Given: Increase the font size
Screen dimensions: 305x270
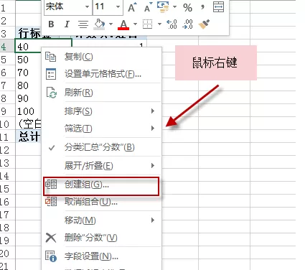Looking at the screenshot, I should pyautogui.click(x=132, y=7).
